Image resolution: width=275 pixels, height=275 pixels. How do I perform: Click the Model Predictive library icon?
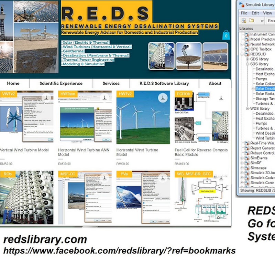point(247,39)
